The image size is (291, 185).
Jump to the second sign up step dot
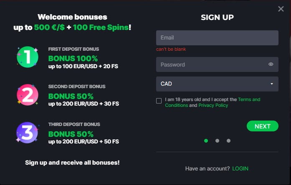217,141
